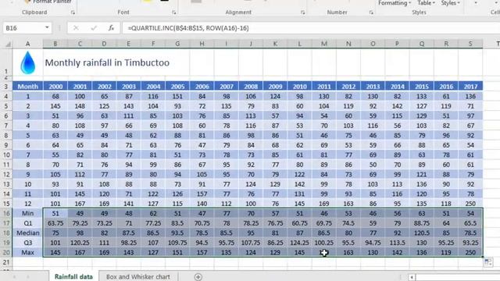The image size is (500, 281).
Task: Select the Q1 label cell
Action: (x=28, y=223)
